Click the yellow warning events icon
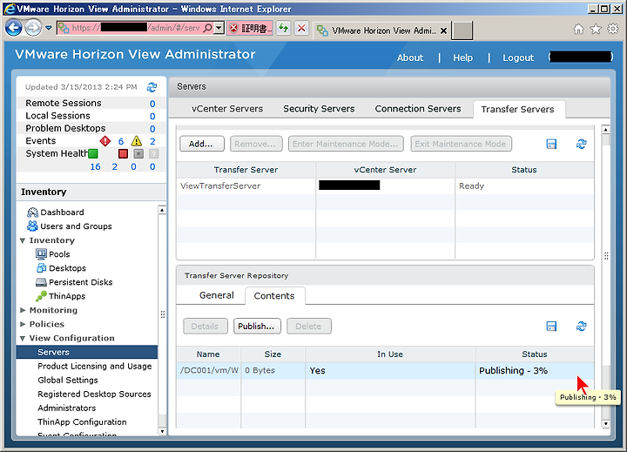 point(137,141)
